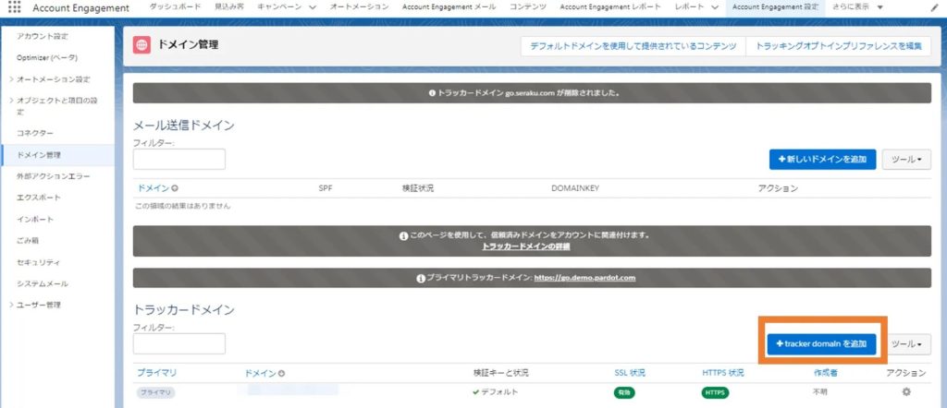Click the 不明 creator cell

click(820, 391)
